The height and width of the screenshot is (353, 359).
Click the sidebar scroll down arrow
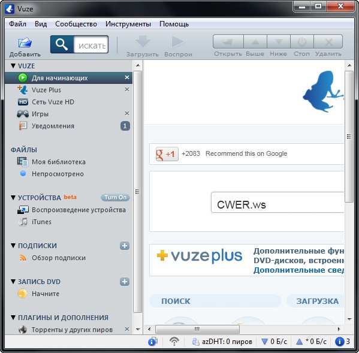138,330
